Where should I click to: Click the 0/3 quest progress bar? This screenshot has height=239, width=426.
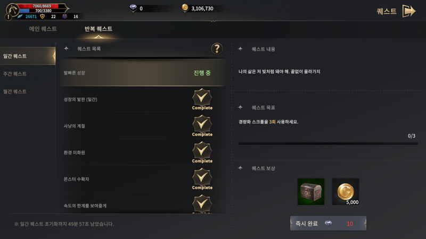click(328, 143)
